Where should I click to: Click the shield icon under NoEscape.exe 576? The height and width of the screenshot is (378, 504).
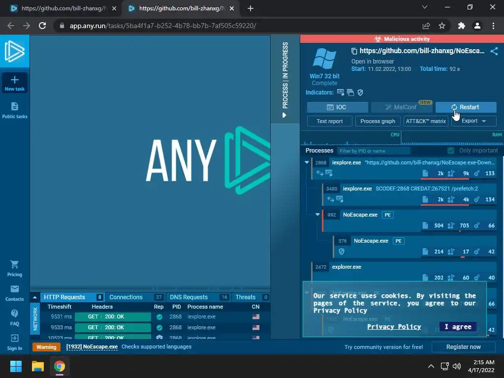click(342, 252)
